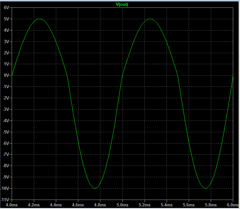Click the -2V vertical axis label

(x=6, y=98)
